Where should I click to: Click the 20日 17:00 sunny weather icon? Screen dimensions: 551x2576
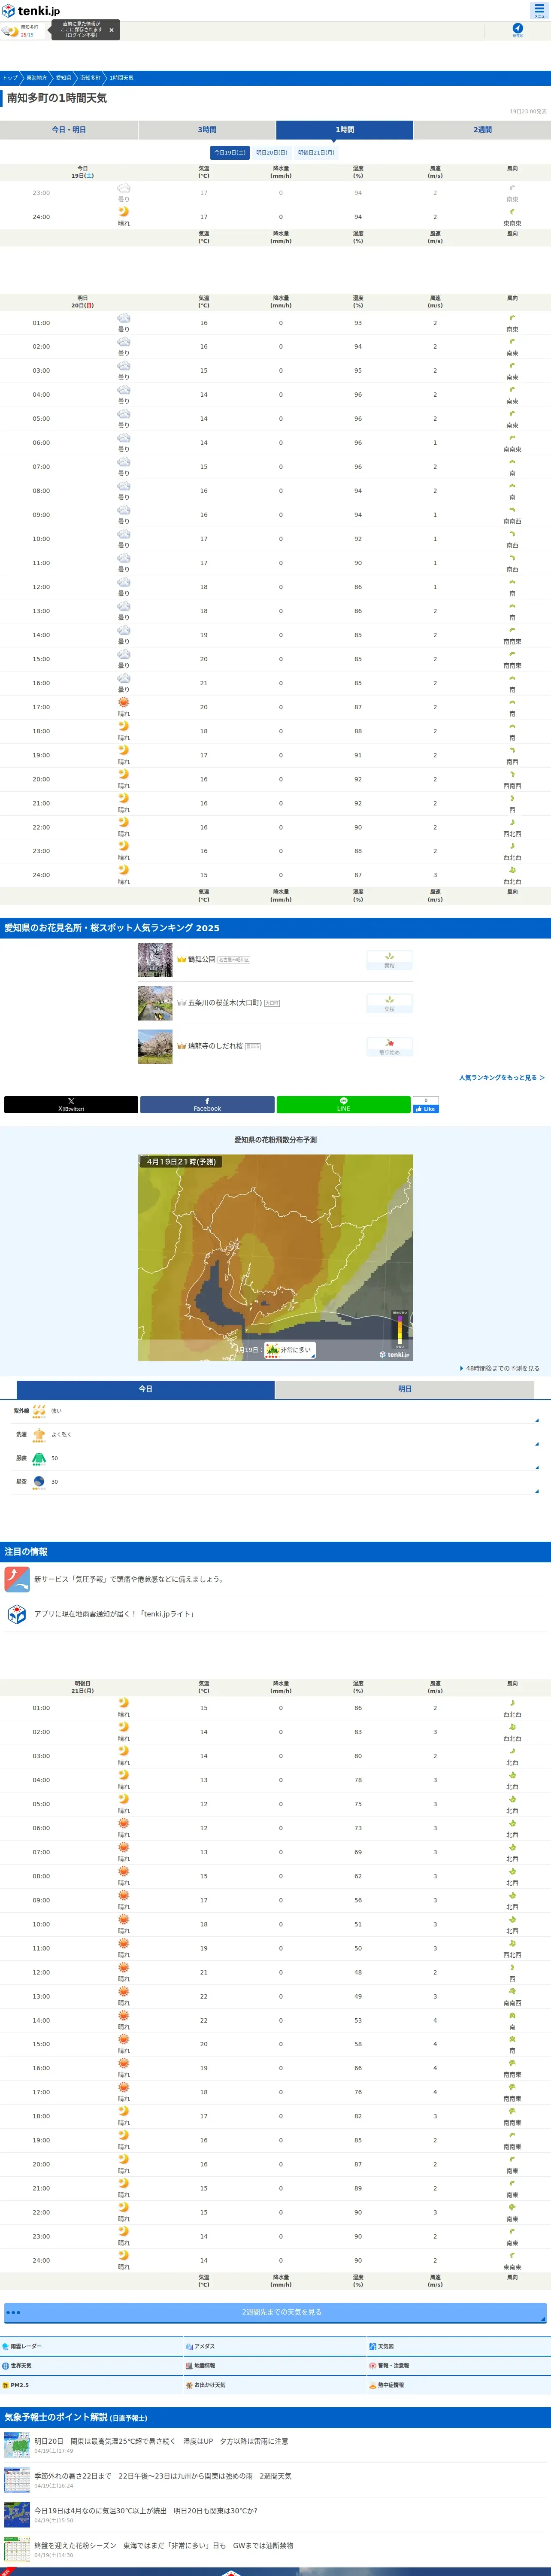124,703
